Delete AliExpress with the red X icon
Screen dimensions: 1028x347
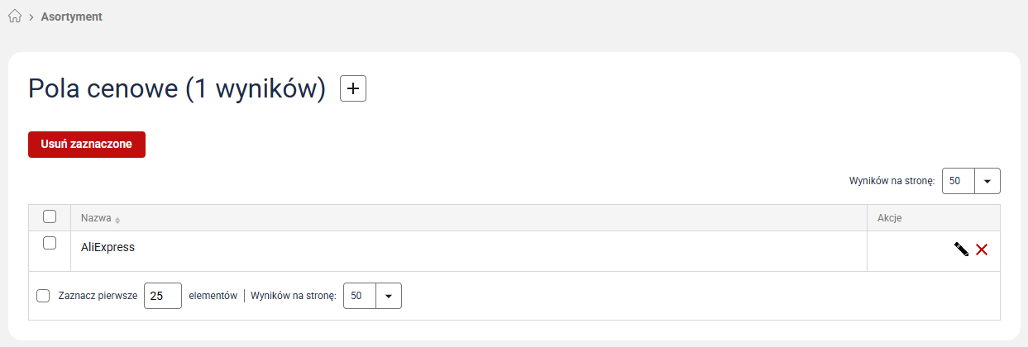[x=982, y=250]
